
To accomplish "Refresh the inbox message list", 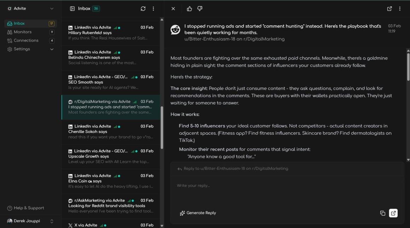I will click(143, 8).
